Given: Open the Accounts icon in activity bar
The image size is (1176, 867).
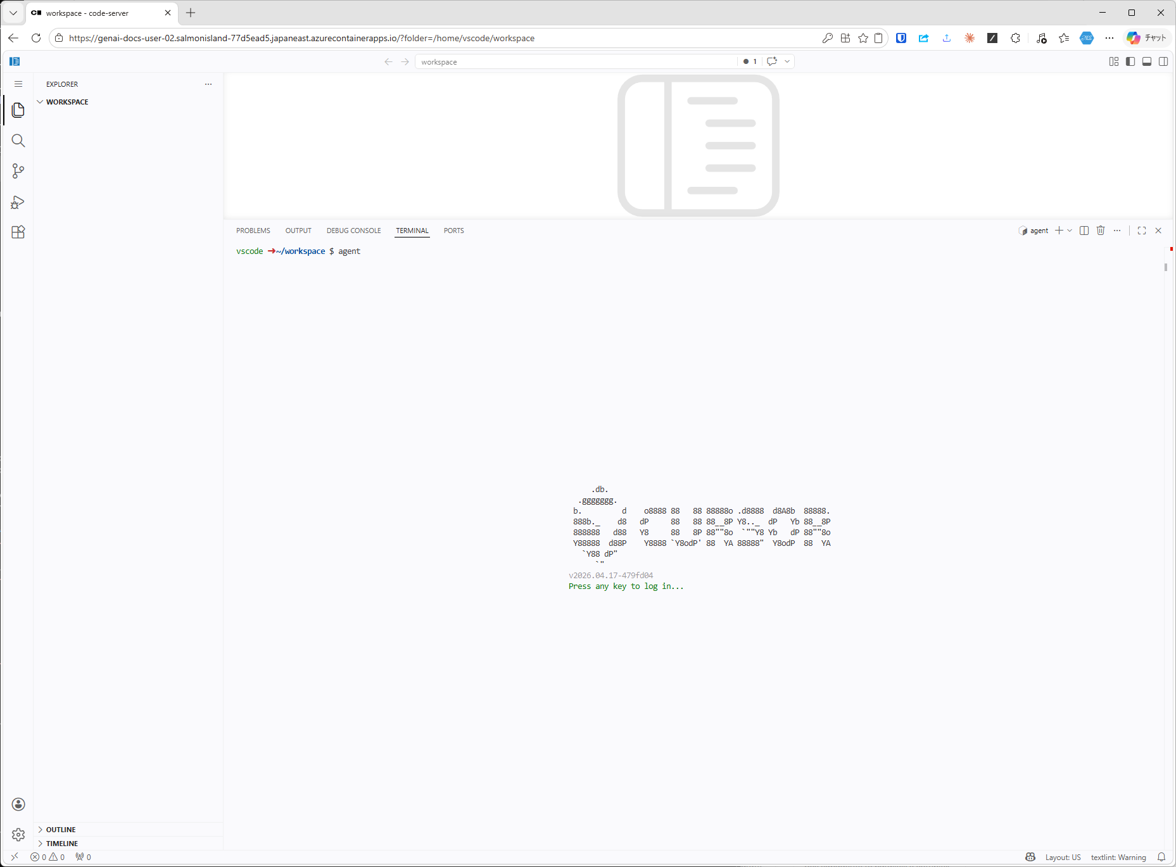Looking at the screenshot, I should pos(18,804).
